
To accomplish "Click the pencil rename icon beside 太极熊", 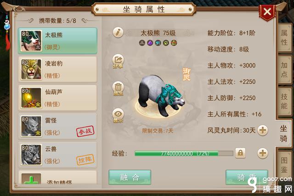I will [x=118, y=33].
